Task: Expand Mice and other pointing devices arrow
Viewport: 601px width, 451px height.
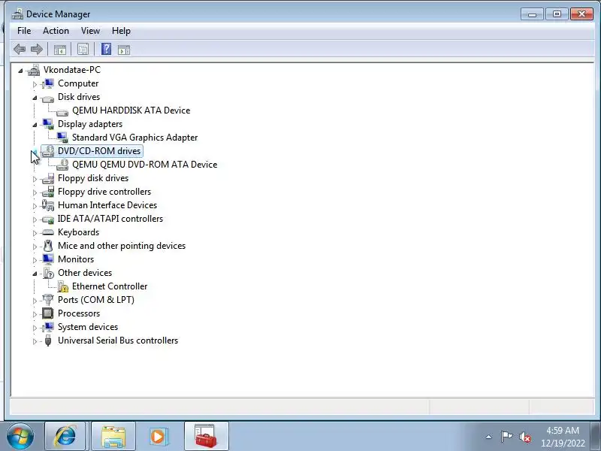Action: [x=35, y=247]
